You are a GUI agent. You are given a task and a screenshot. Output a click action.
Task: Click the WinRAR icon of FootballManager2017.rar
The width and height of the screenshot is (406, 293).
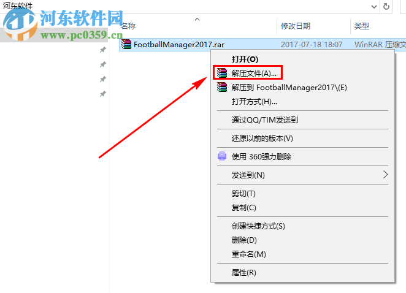point(126,44)
